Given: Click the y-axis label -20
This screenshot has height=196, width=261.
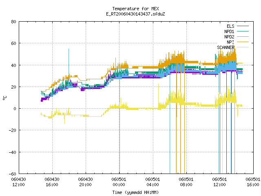Looking at the screenshot, I should (x=13, y=130).
